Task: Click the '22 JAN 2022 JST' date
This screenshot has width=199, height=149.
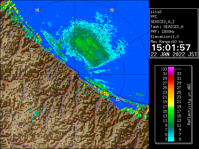Action: (174, 54)
